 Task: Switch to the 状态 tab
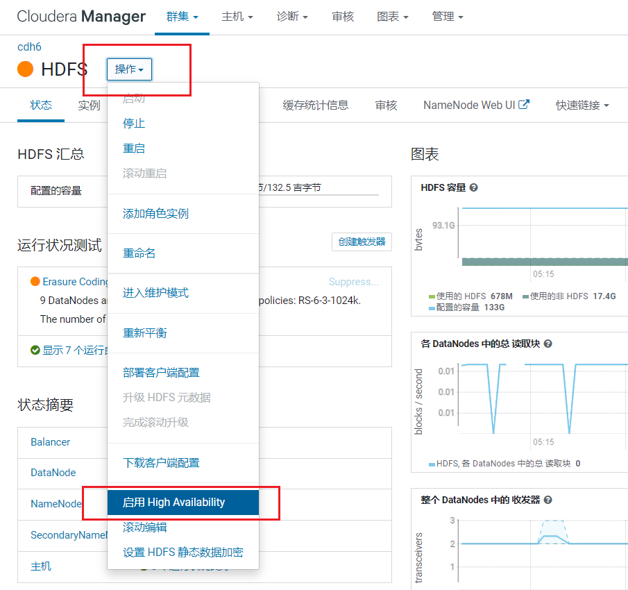tap(41, 105)
